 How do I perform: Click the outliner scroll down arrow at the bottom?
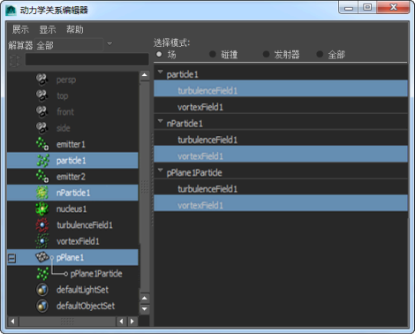(x=144, y=309)
